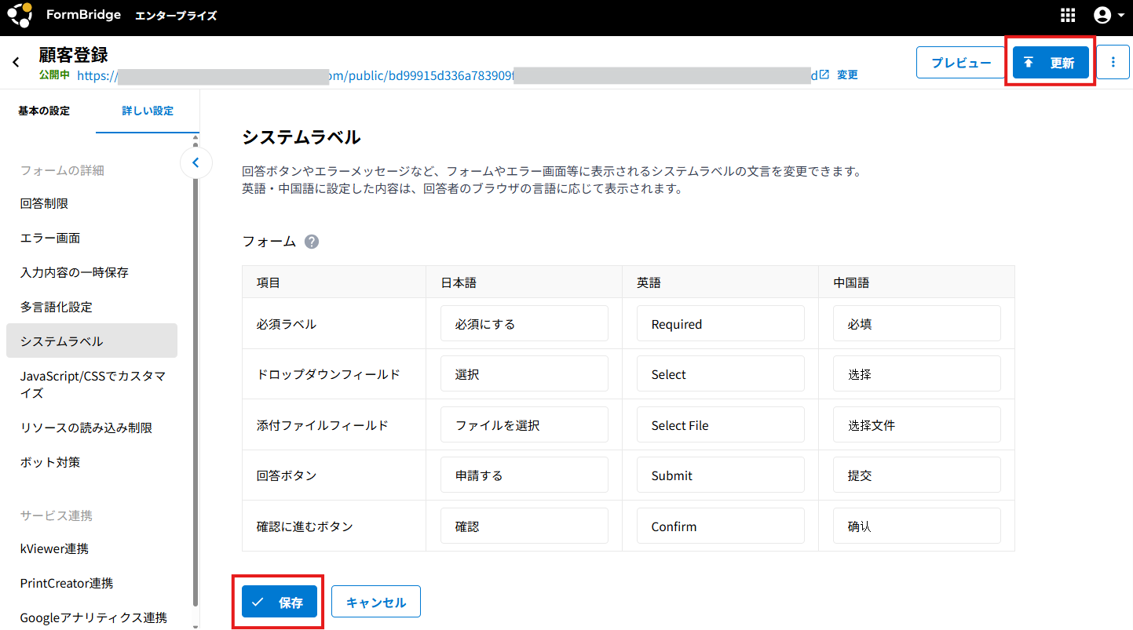Click the 更新 publish button
The width and height of the screenshot is (1133, 630).
[1051, 63]
